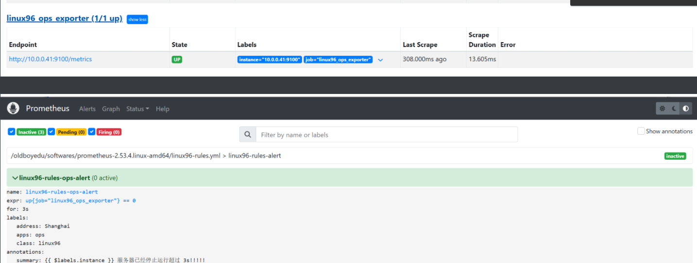The height and width of the screenshot is (263, 697).
Task: Open the linux96-rules-ops-alert name link
Action: coord(62,192)
